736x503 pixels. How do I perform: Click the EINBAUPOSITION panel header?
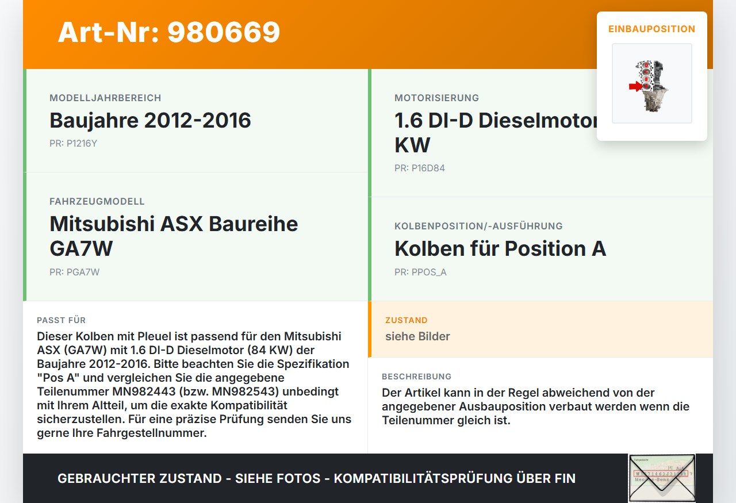coord(651,29)
